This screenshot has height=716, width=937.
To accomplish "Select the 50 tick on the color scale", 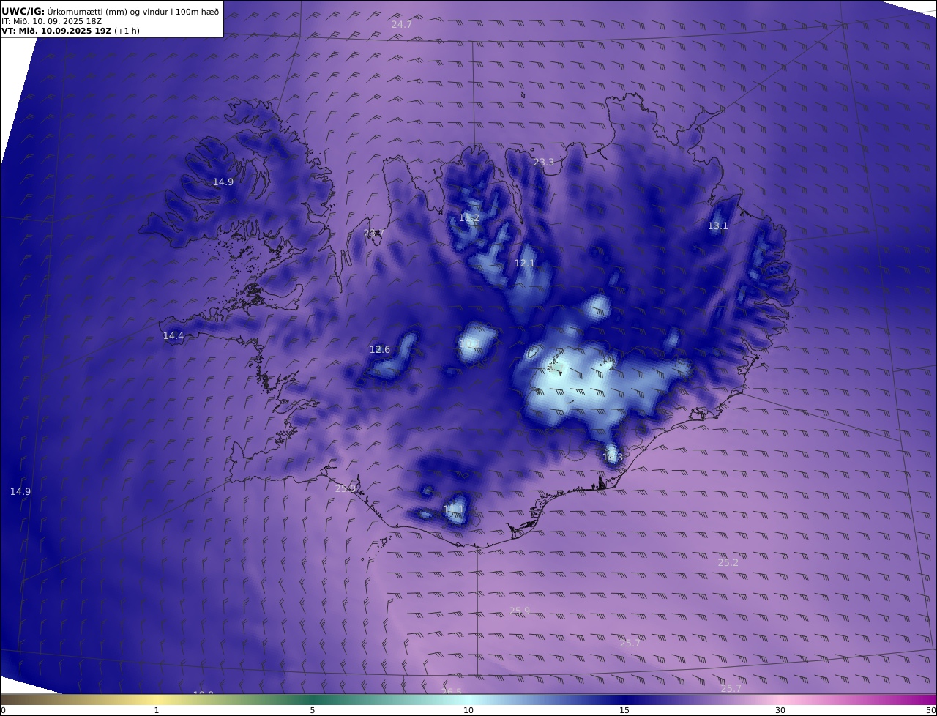I will click(x=931, y=710).
